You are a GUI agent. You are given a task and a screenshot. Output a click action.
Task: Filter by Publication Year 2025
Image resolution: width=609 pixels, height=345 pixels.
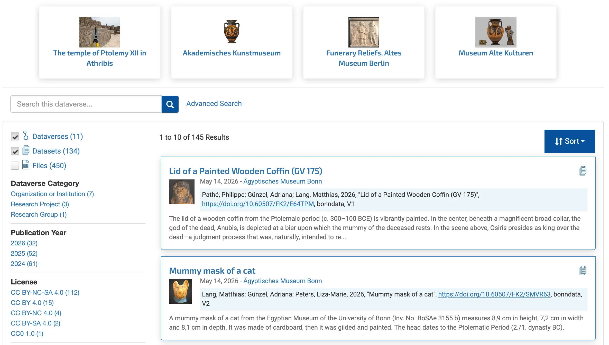[24, 253]
